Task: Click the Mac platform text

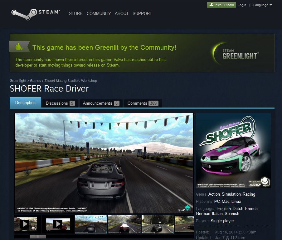Action: (226, 202)
